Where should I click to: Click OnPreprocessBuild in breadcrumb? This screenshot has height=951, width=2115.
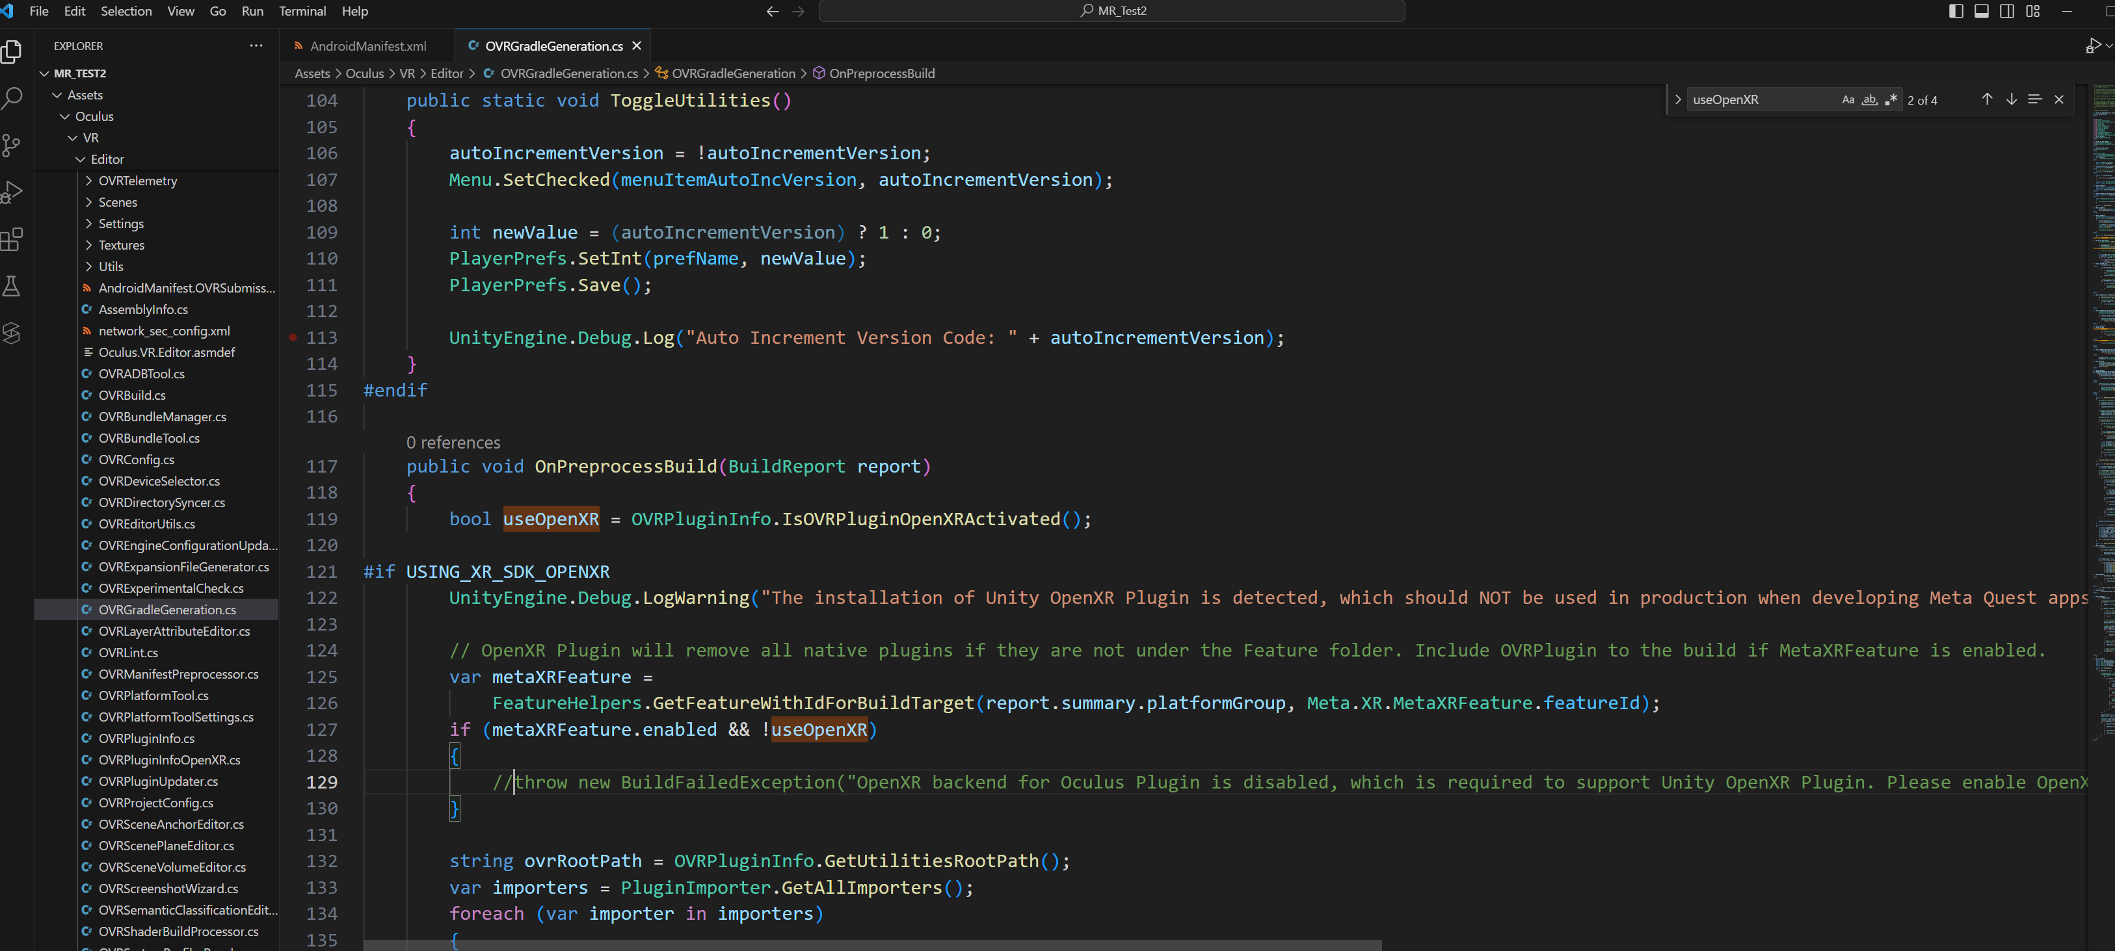[881, 73]
